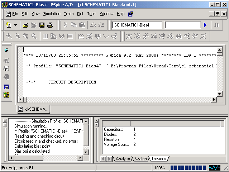Viewport: 229px width, 172px height.
Task: Click the Cursor Previous Transition icon
Action: [195, 36]
